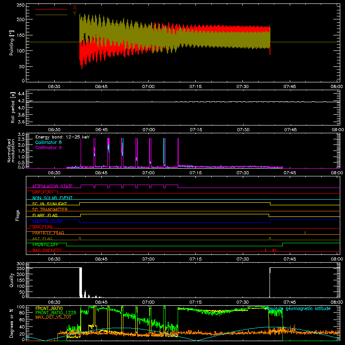The height and width of the screenshot is (345, 345).
Task: Click the 150 tick on Pointing axis
Action: point(20,35)
